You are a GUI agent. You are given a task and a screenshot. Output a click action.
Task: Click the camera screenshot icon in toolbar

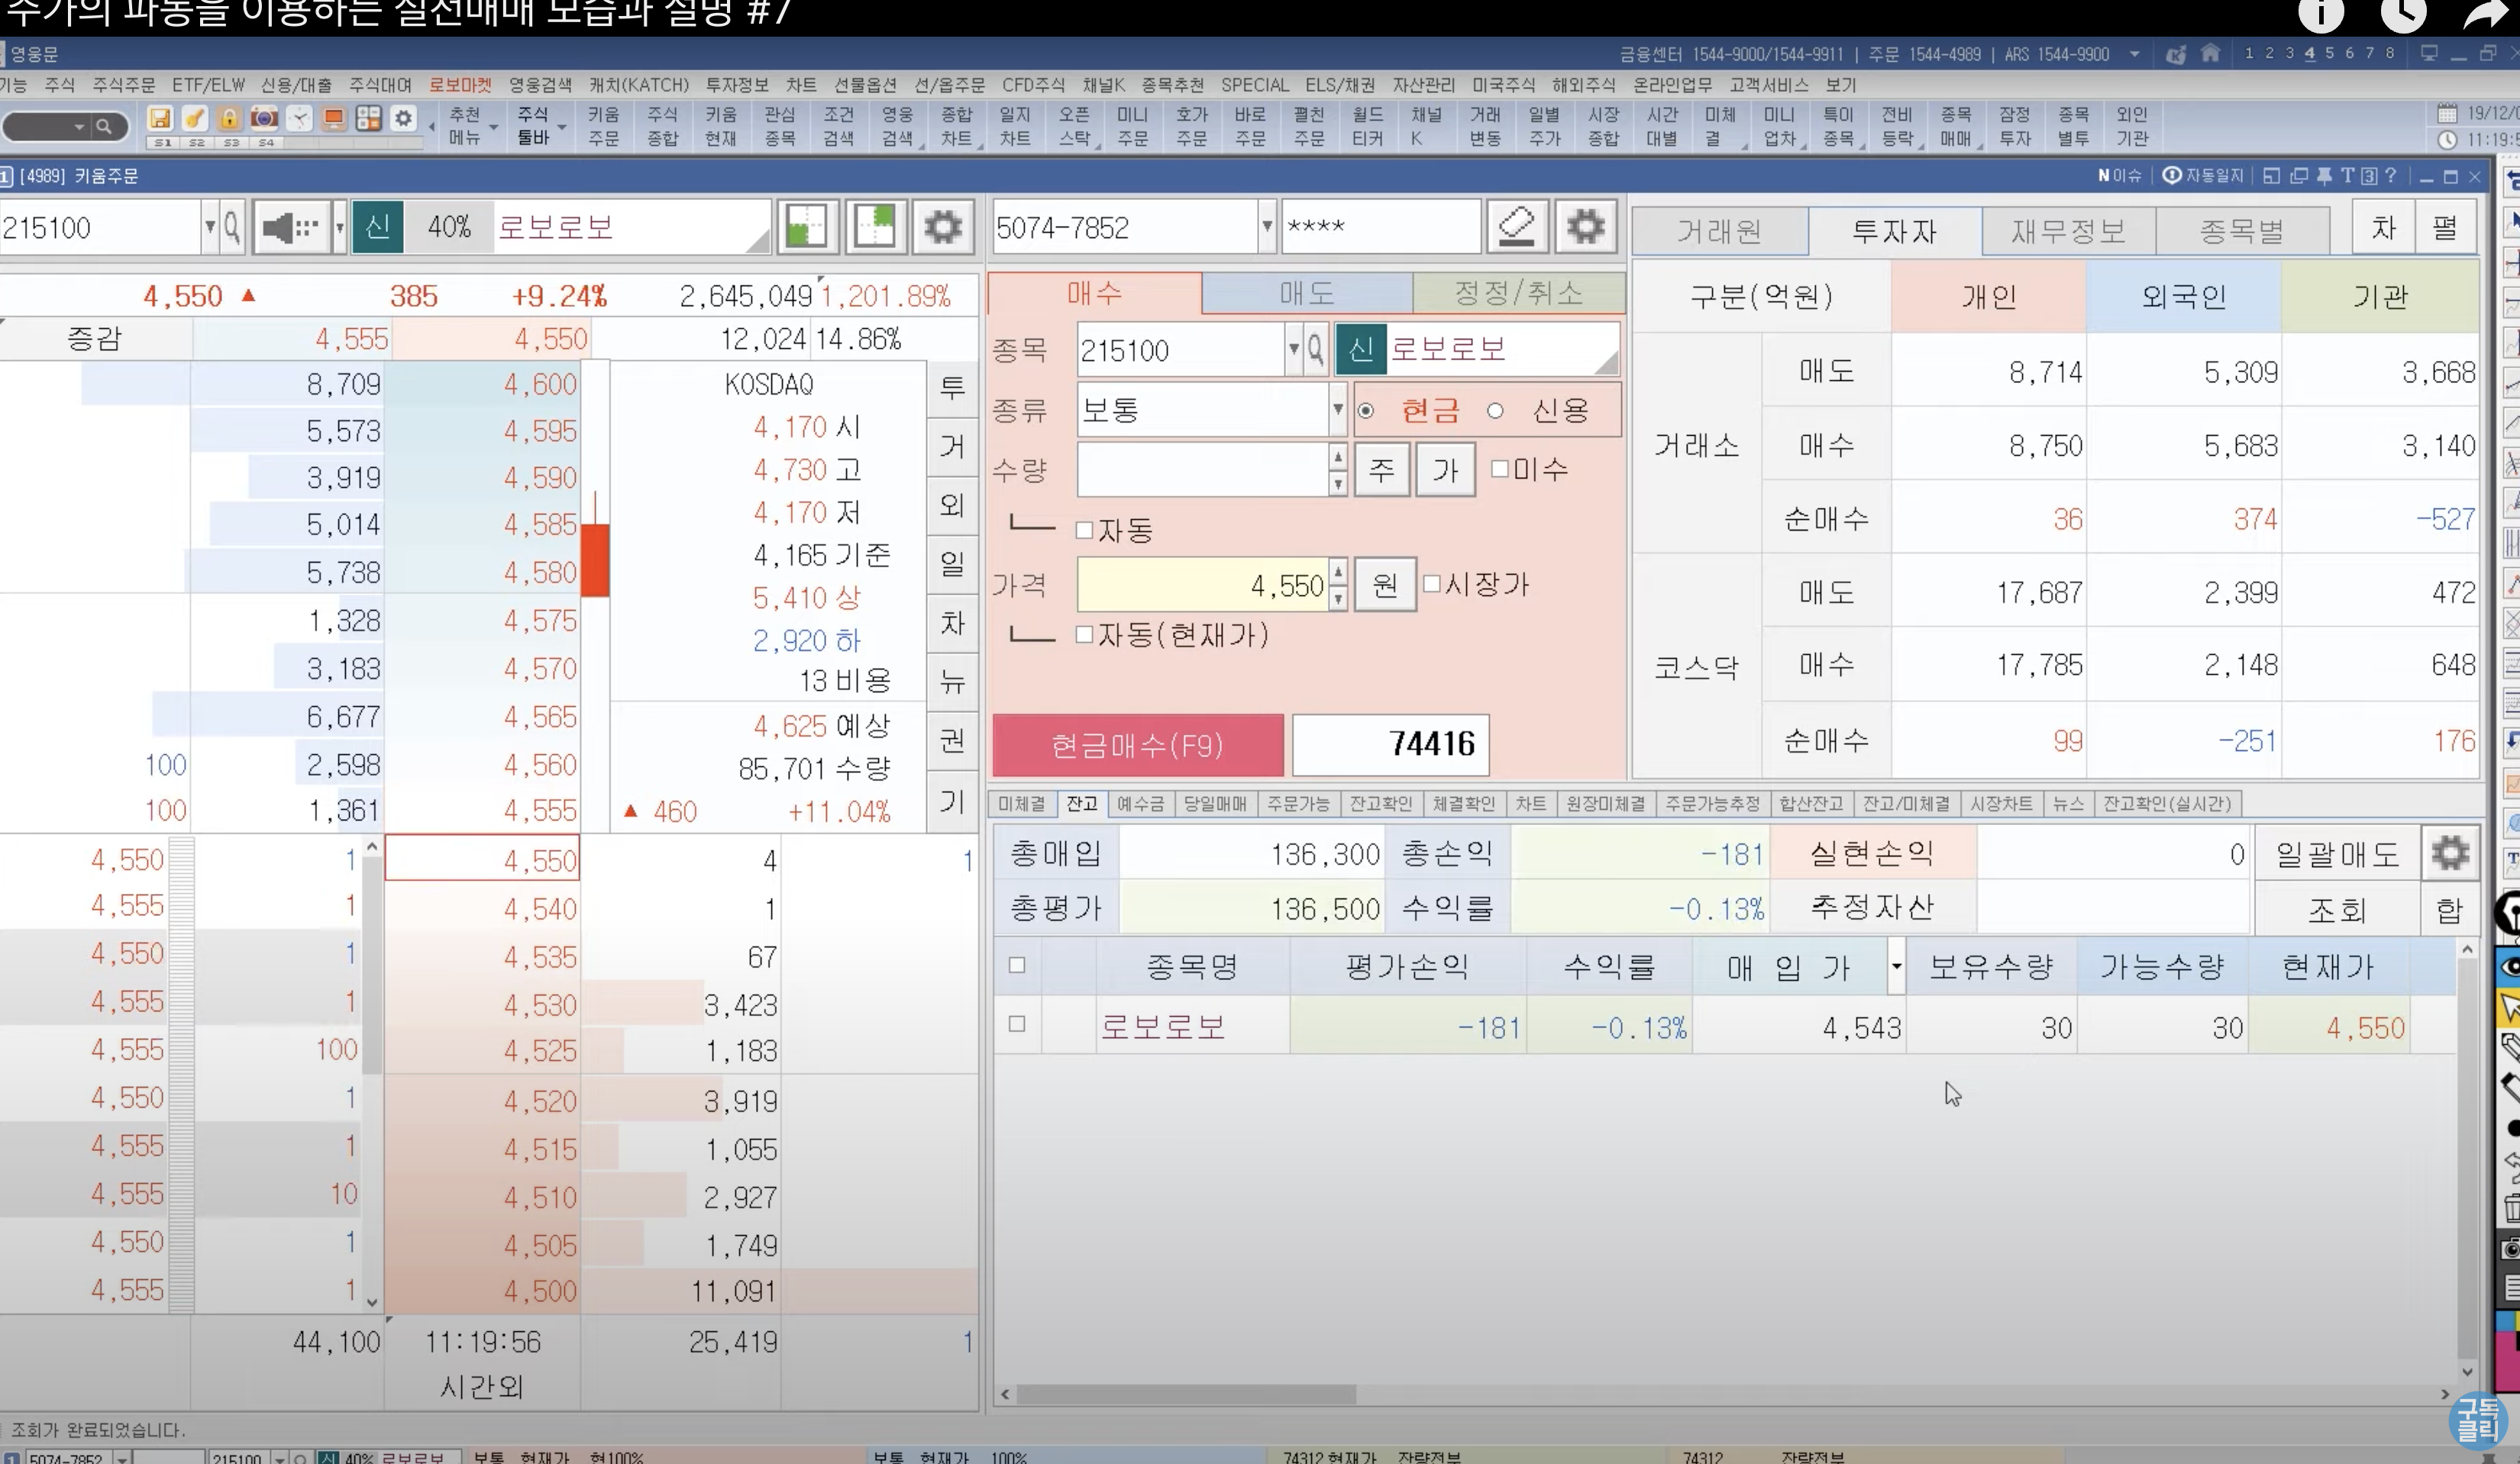click(264, 119)
